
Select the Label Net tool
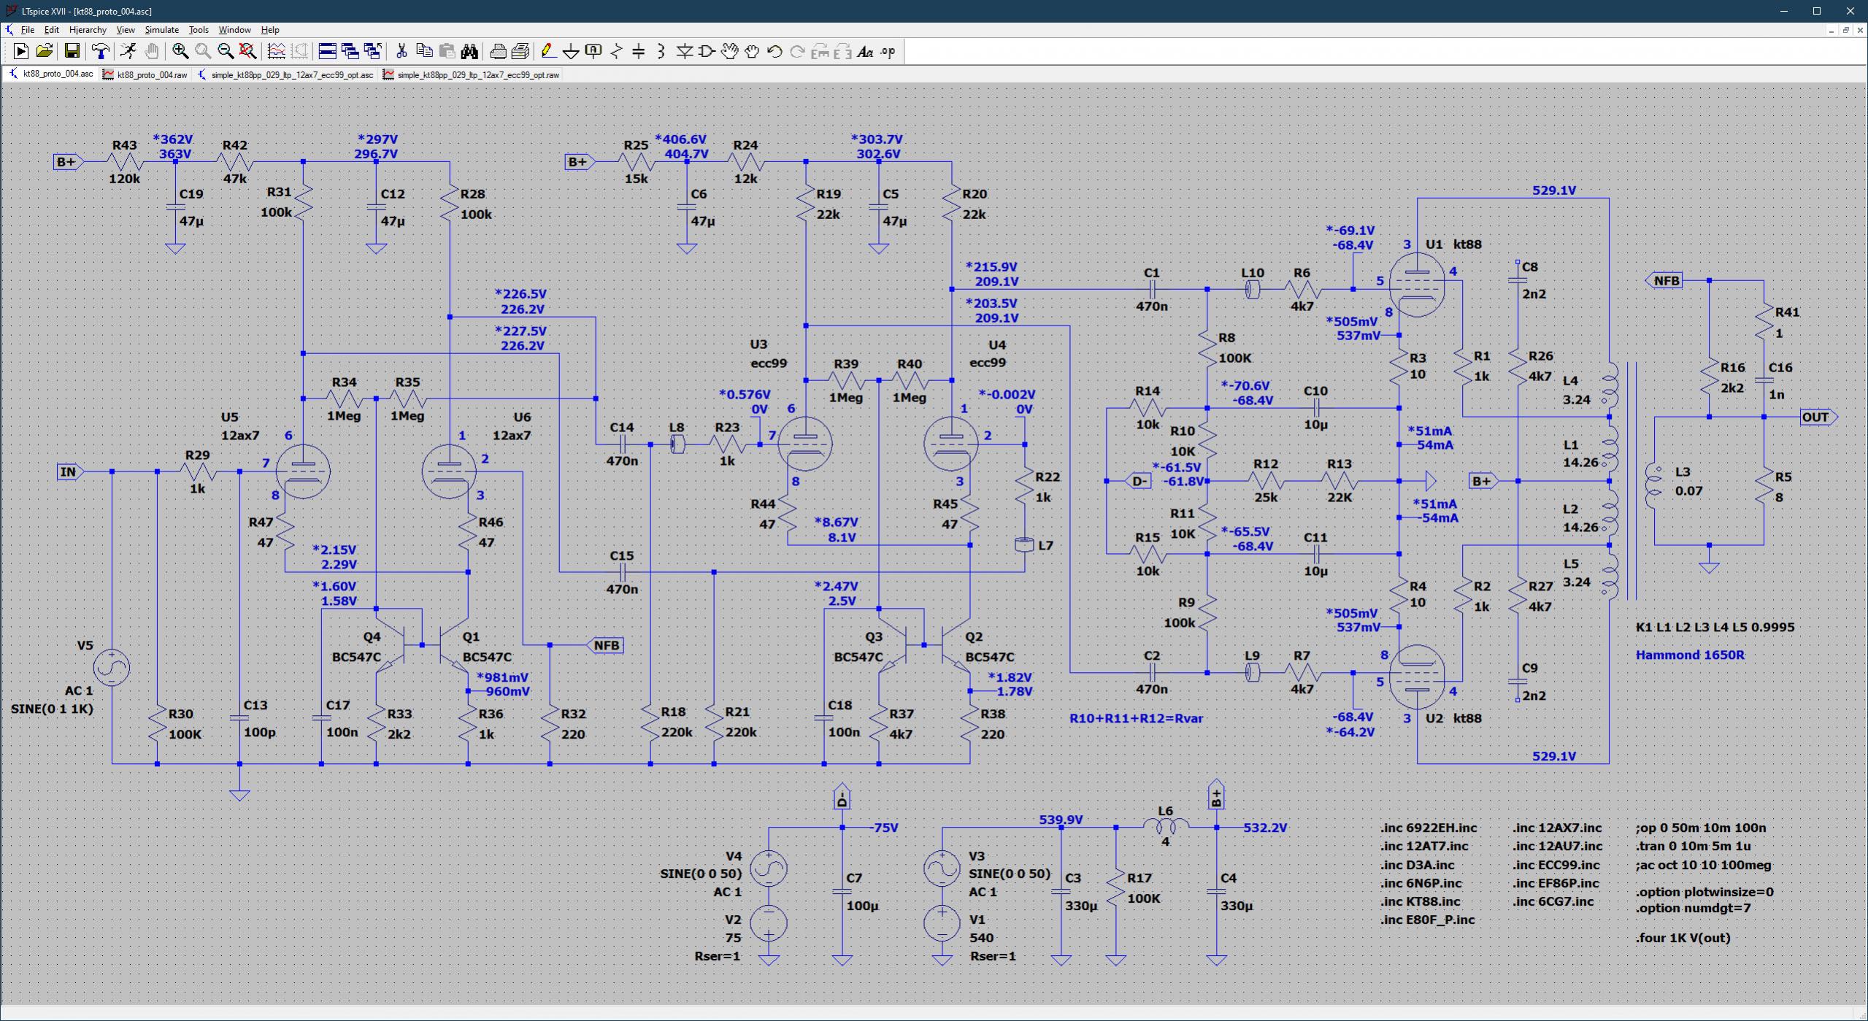pos(594,51)
